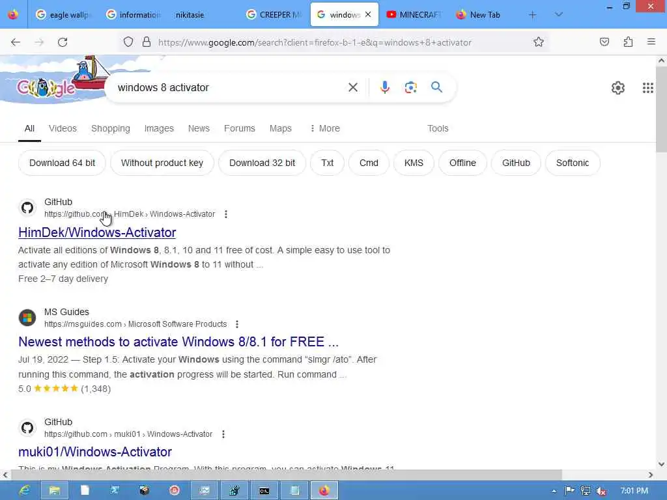This screenshot has width=667, height=500.
Task: Go back to previous page
Action: [16, 42]
